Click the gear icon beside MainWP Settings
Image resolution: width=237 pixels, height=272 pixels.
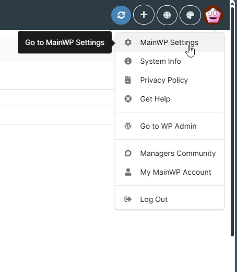[128, 42]
